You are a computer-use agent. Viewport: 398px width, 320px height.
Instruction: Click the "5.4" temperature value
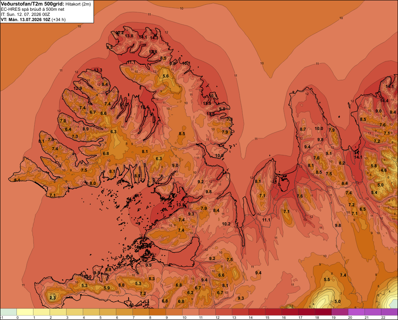click(x=374, y=193)
